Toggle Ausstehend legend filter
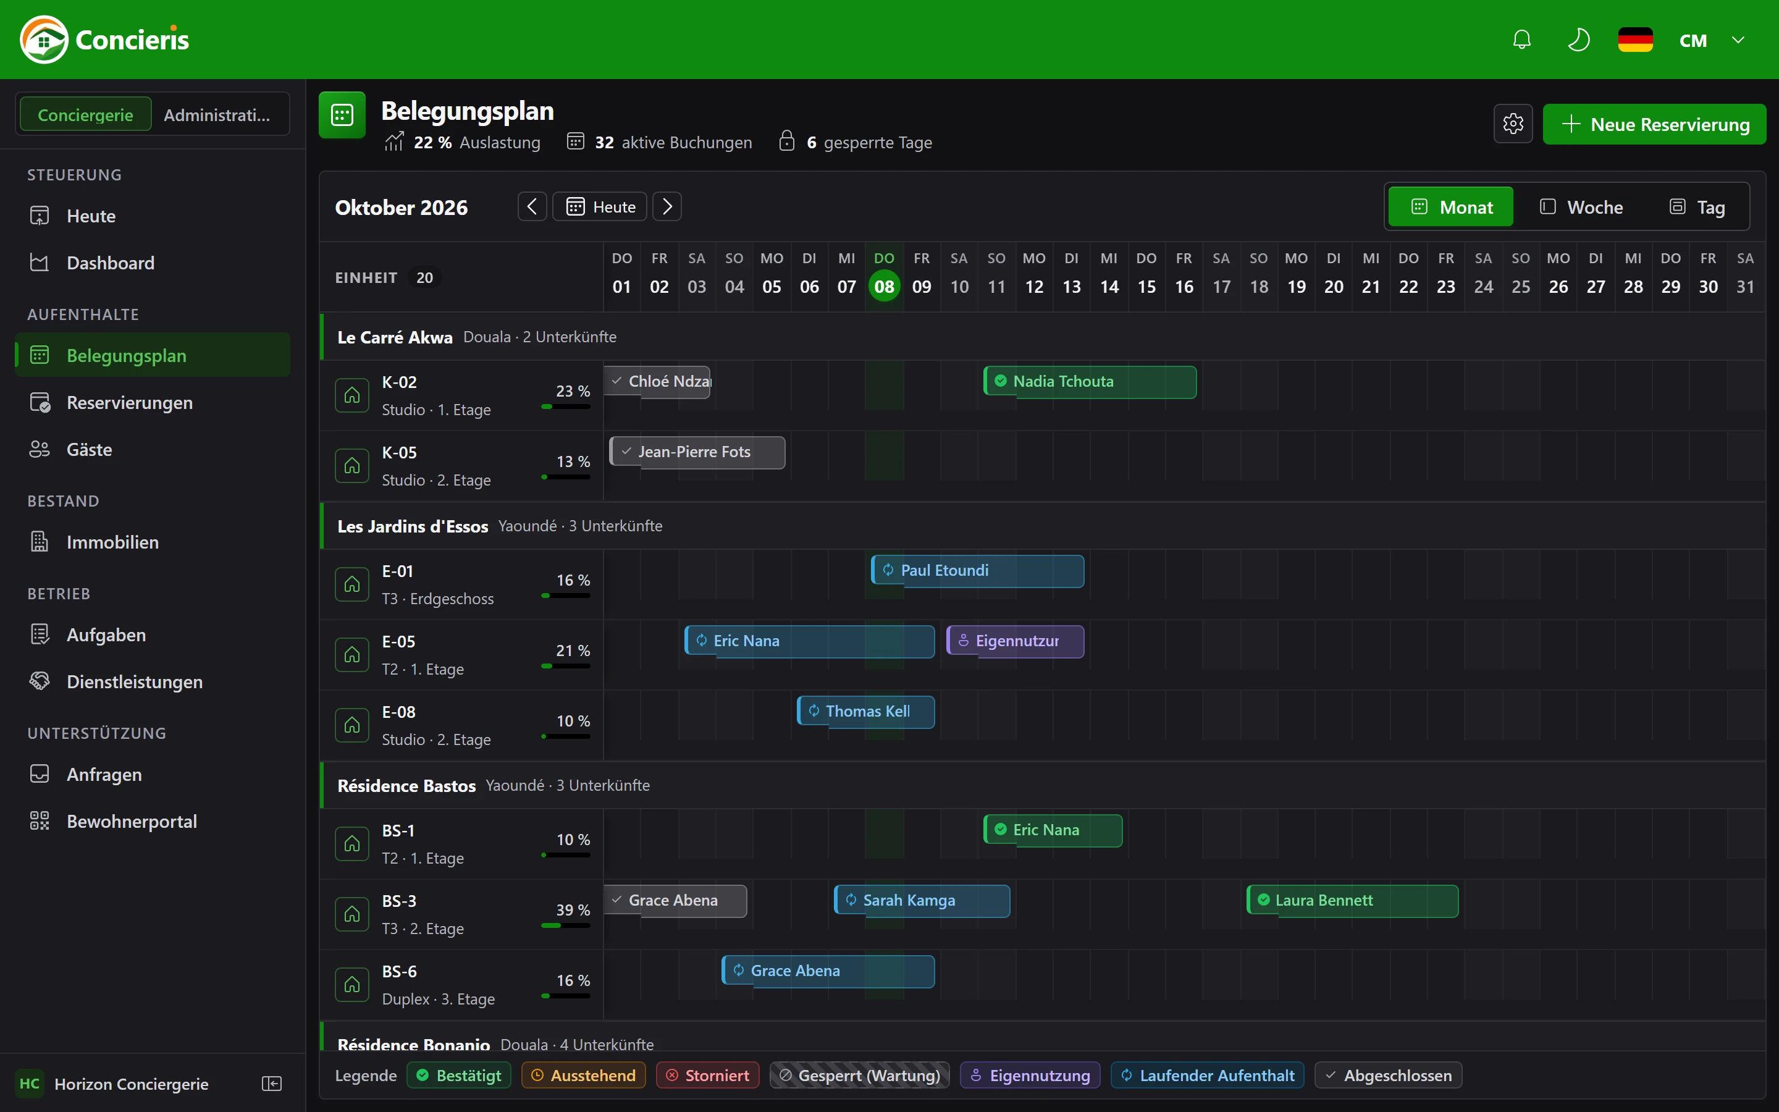 point(584,1075)
